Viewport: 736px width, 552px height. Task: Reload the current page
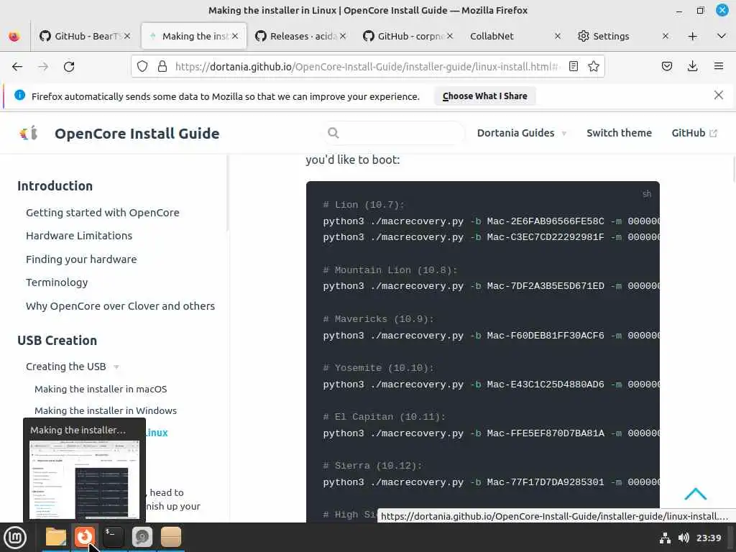pyautogui.click(x=69, y=67)
